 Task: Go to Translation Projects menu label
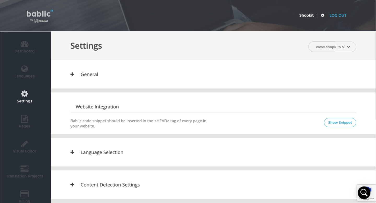click(x=25, y=176)
